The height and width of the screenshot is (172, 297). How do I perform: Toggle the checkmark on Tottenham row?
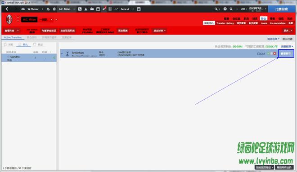pyautogui.click(x=62, y=54)
